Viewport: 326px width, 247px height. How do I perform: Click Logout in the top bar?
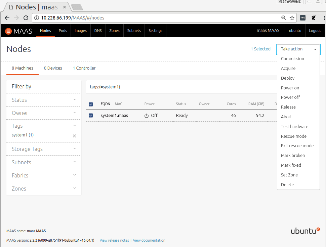tap(315, 31)
